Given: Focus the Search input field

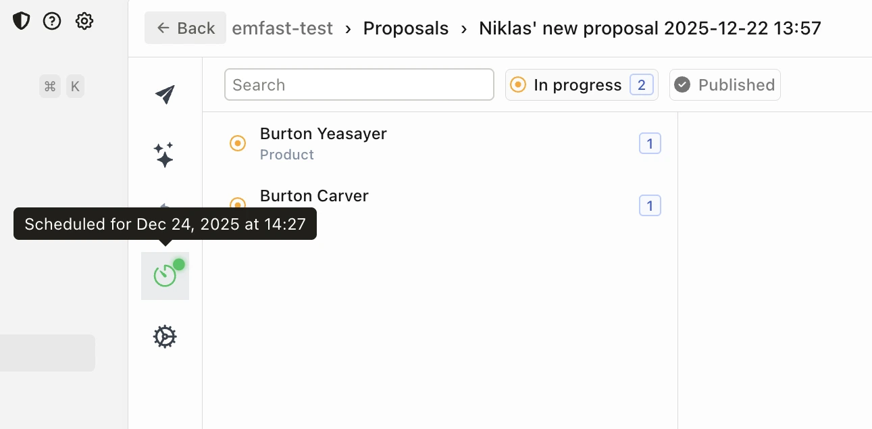Looking at the screenshot, I should click(x=359, y=85).
